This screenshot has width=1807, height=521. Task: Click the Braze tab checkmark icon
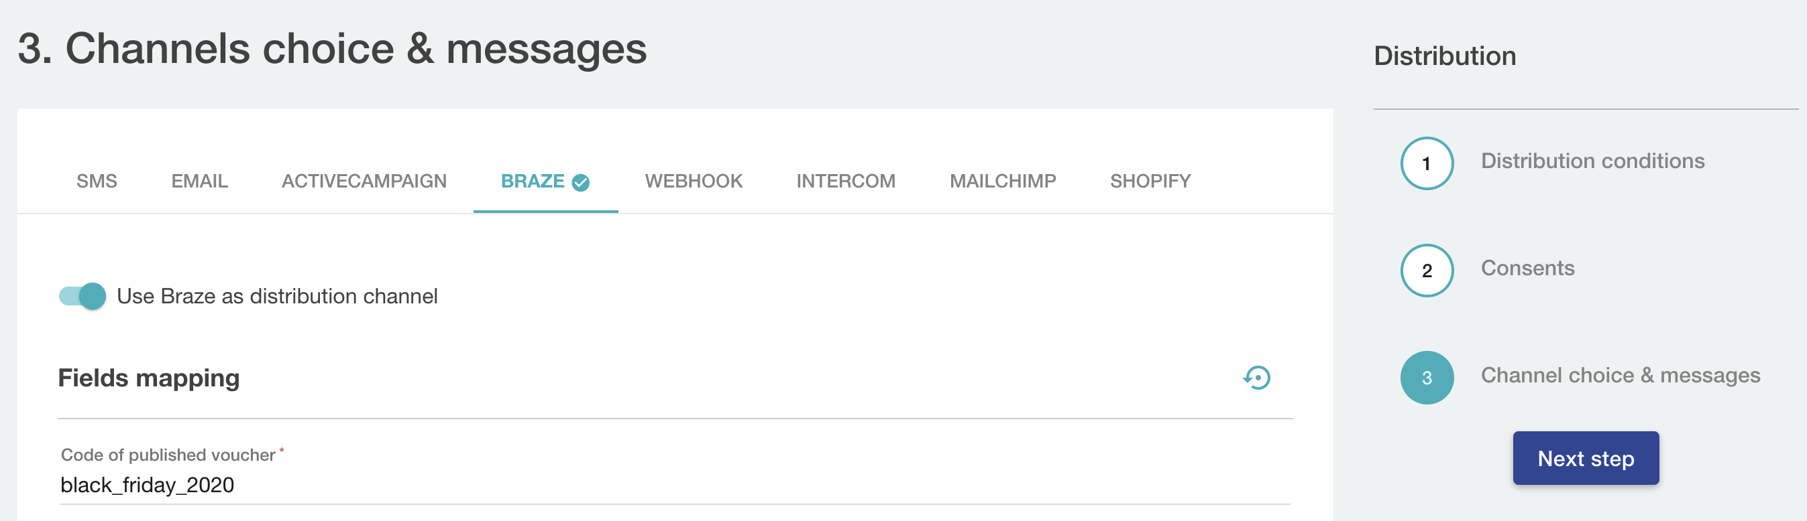581,182
